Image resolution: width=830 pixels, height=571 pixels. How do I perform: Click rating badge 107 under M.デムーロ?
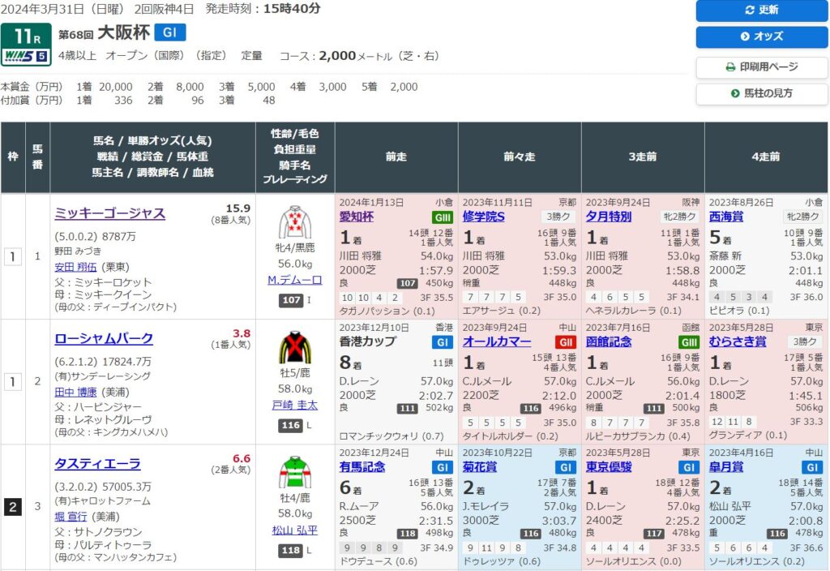[x=291, y=300]
